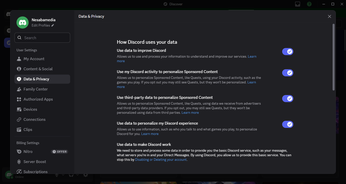Viewport: 346px width, 184px height.
Task: Close the settings panel with X
Action: (x=329, y=16)
